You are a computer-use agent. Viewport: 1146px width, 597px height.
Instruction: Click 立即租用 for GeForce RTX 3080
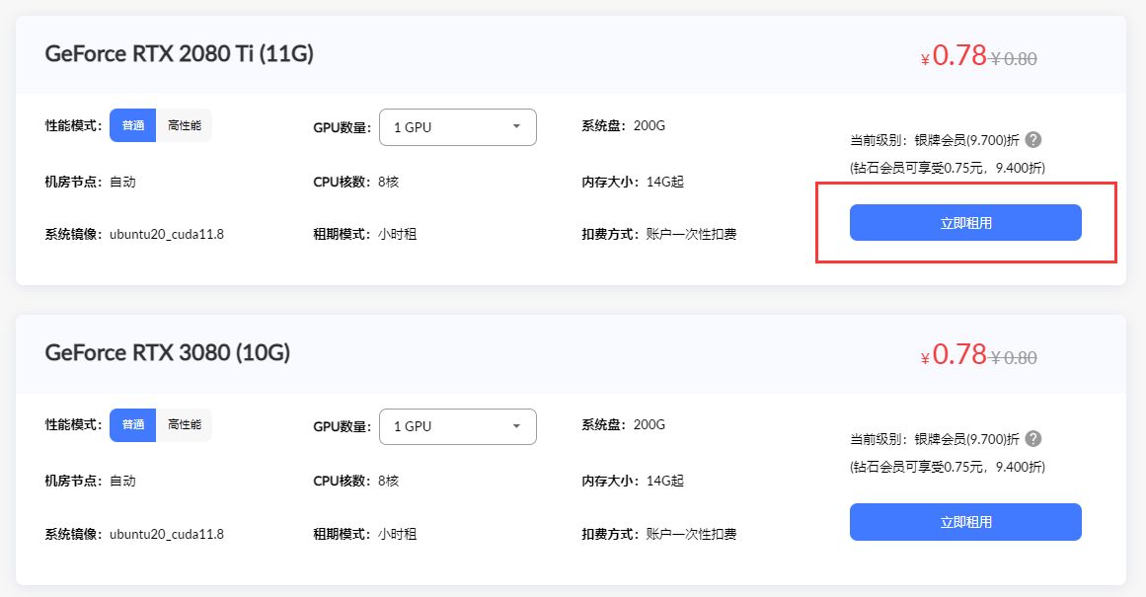coord(965,522)
